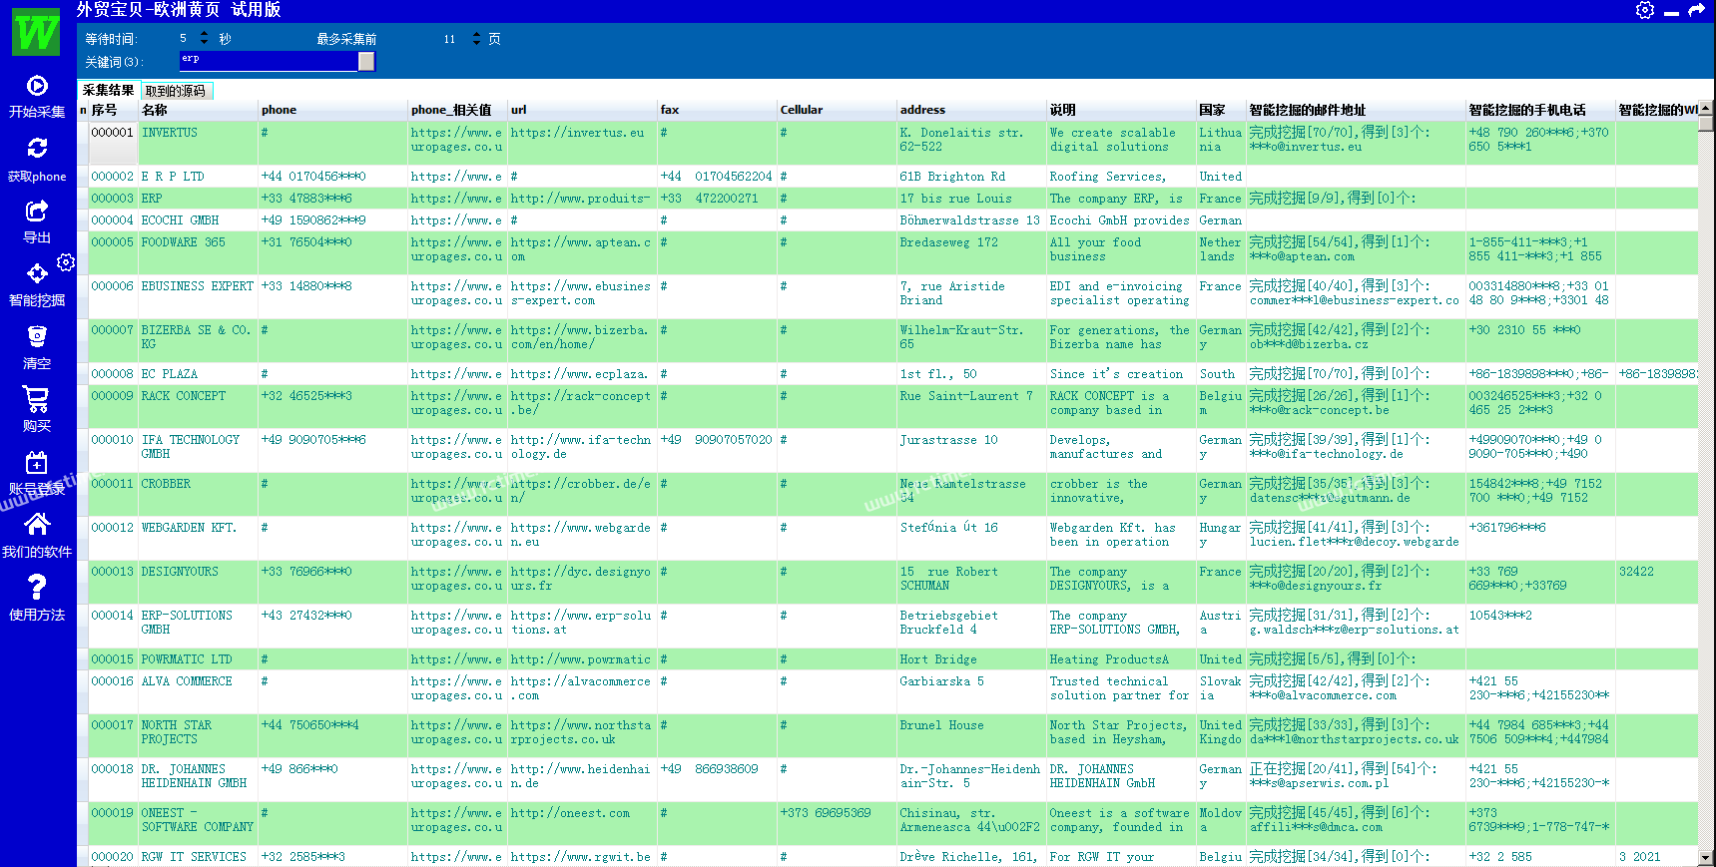Switch to the 取到的源码 tab

tap(176, 92)
